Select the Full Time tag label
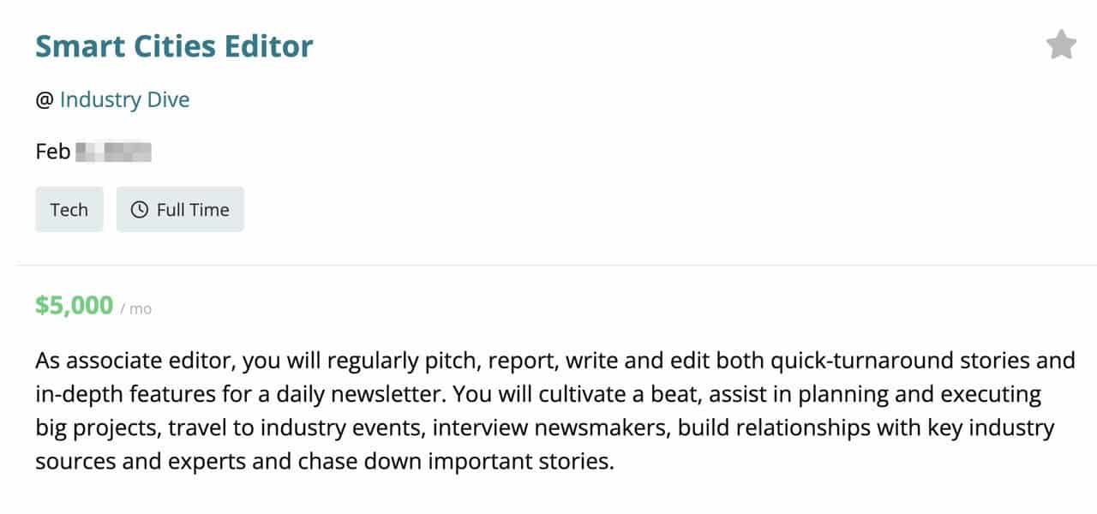This screenshot has height=514, width=1097. [193, 210]
